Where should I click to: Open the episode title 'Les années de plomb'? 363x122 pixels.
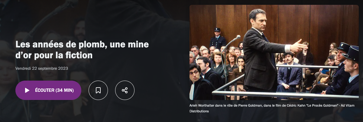[82, 50]
